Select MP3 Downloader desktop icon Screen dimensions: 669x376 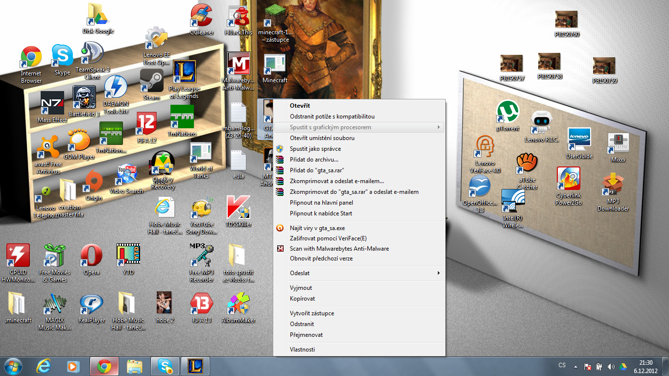pos(613,192)
